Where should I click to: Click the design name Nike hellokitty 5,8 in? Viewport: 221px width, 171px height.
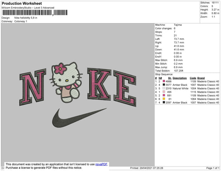(x=26, y=18)
